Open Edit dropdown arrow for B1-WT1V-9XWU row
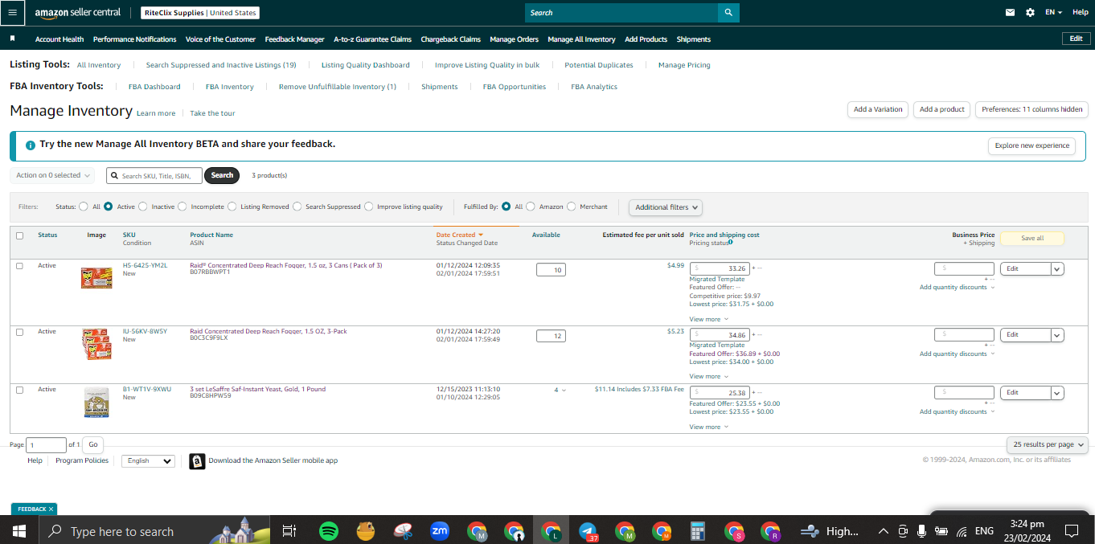 pyautogui.click(x=1057, y=393)
